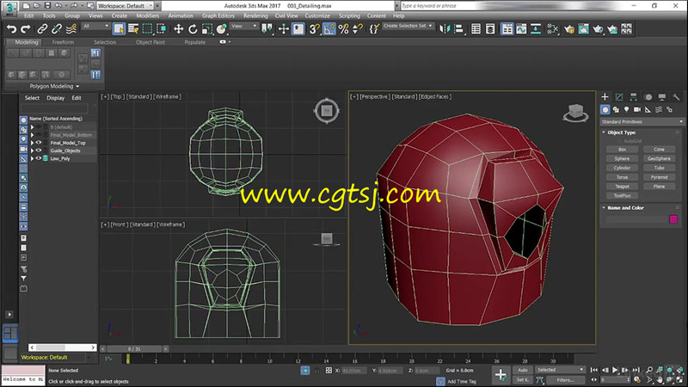Create a Teapot primitive
Viewport: 688px width, 387px height.
click(x=622, y=187)
